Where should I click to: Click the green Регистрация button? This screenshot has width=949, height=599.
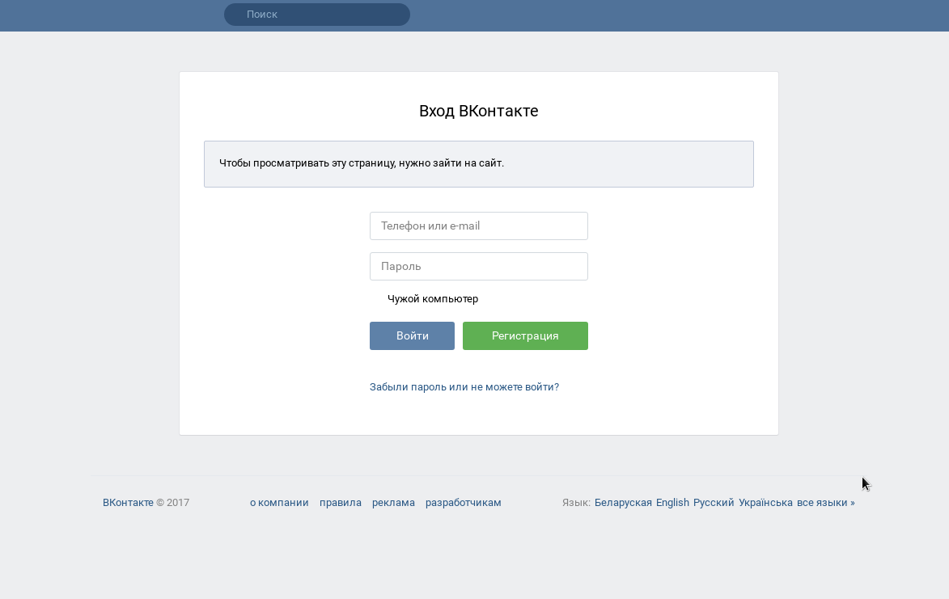coord(525,336)
